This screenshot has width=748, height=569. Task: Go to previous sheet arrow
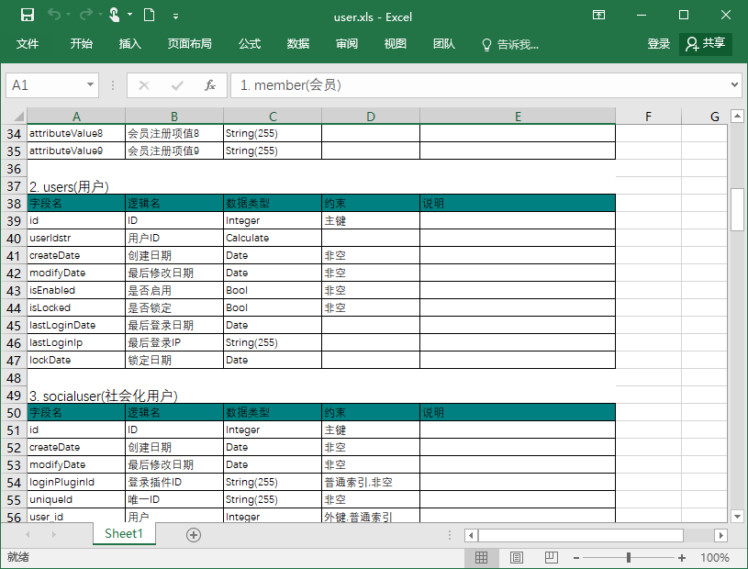[x=28, y=535]
